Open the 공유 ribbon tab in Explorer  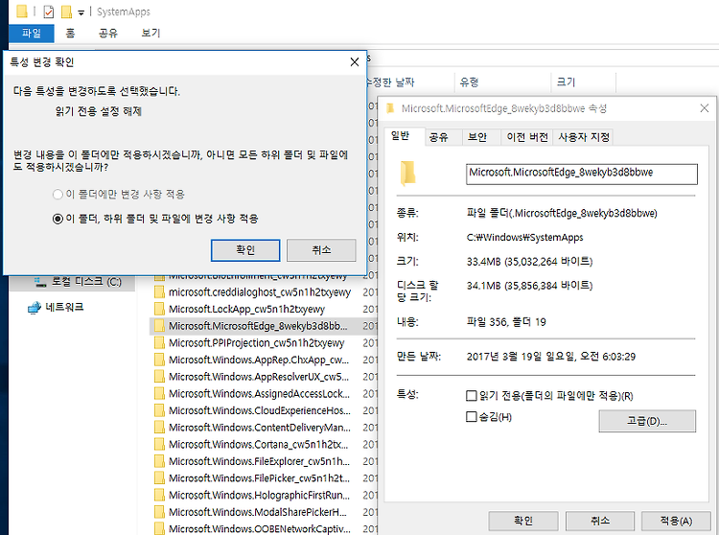click(x=108, y=33)
